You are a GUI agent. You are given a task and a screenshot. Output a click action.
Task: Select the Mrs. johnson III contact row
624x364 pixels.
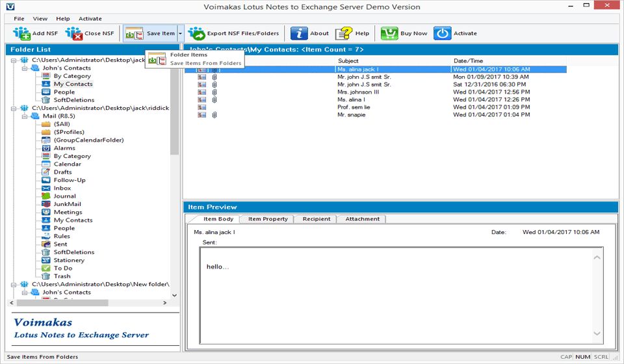click(376, 92)
